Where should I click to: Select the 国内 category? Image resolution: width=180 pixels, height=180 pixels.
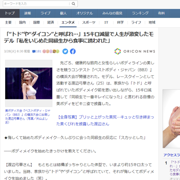tap(22, 23)
